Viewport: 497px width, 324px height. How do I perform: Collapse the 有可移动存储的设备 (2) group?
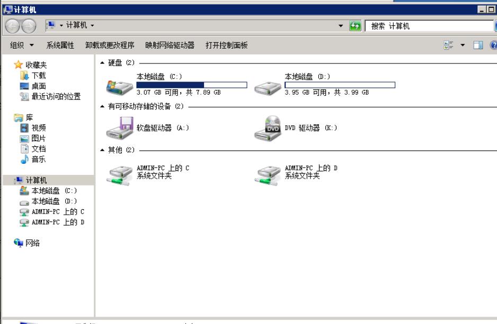pos(102,107)
